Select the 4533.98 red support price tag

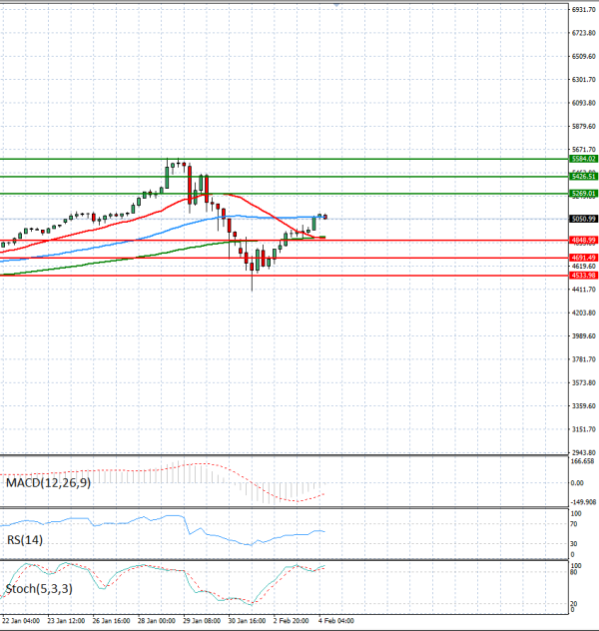point(583,276)
